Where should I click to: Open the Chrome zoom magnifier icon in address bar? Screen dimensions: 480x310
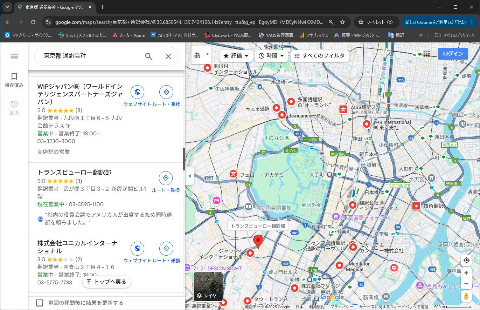(331, 22)
